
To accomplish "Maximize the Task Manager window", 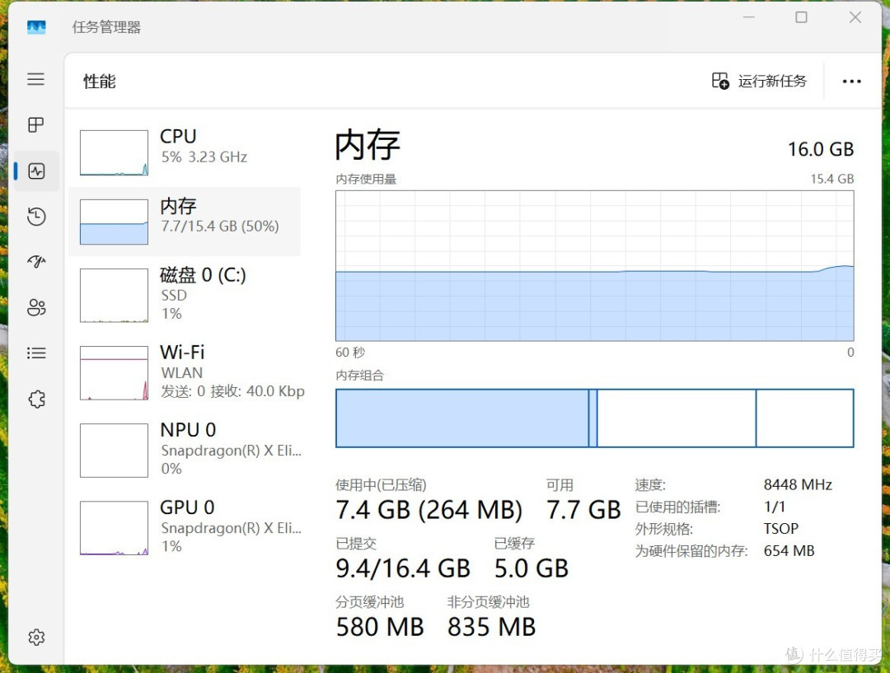I will point(801,17).
